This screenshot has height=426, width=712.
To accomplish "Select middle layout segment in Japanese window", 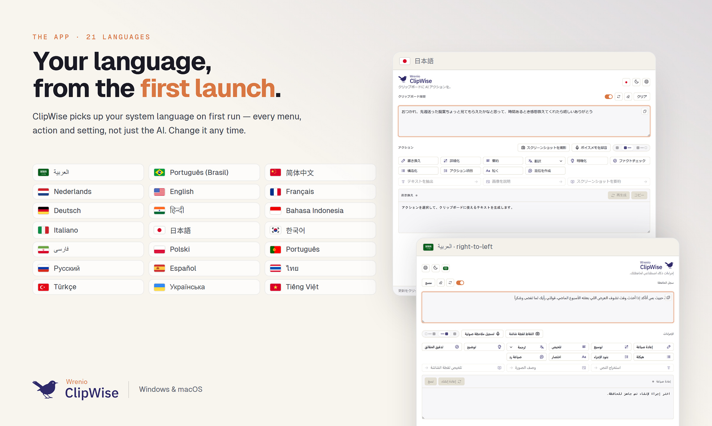I will click(627, 148).
